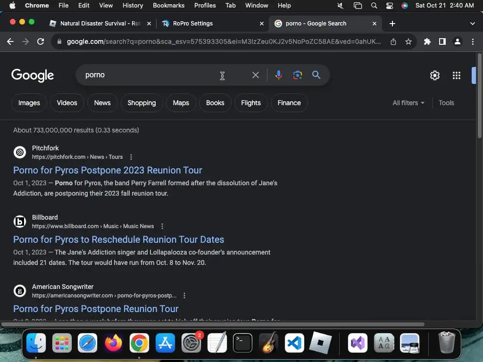This screenshot has width=483, height=362.
Task: Expand the tab search chevron
Action: point(473,24)
